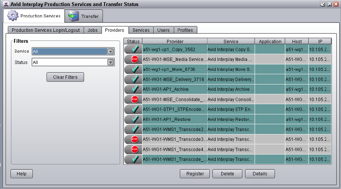
Task: Sort by the Status column header
Action: (133, 41)
